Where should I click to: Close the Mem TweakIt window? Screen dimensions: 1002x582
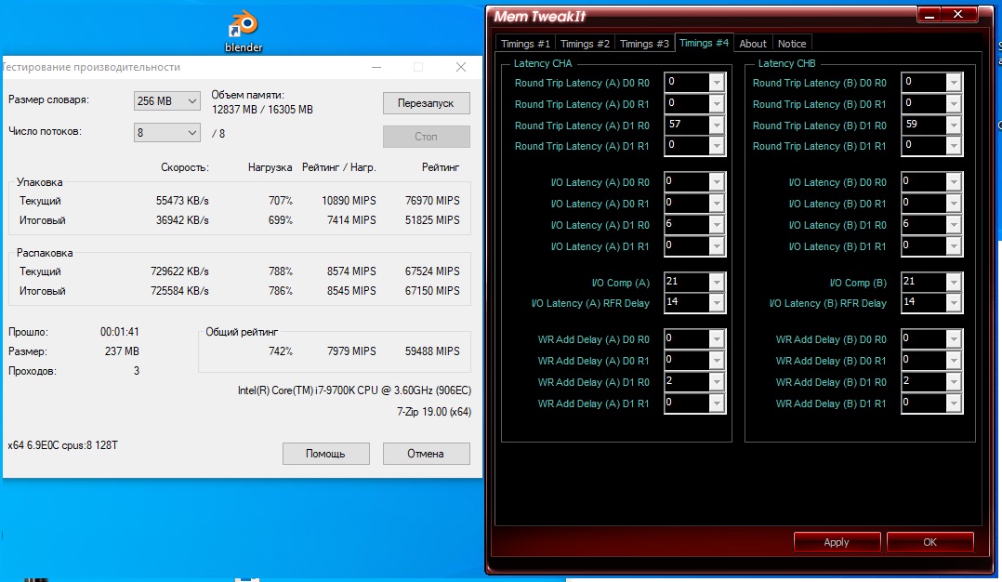(958, 15)
